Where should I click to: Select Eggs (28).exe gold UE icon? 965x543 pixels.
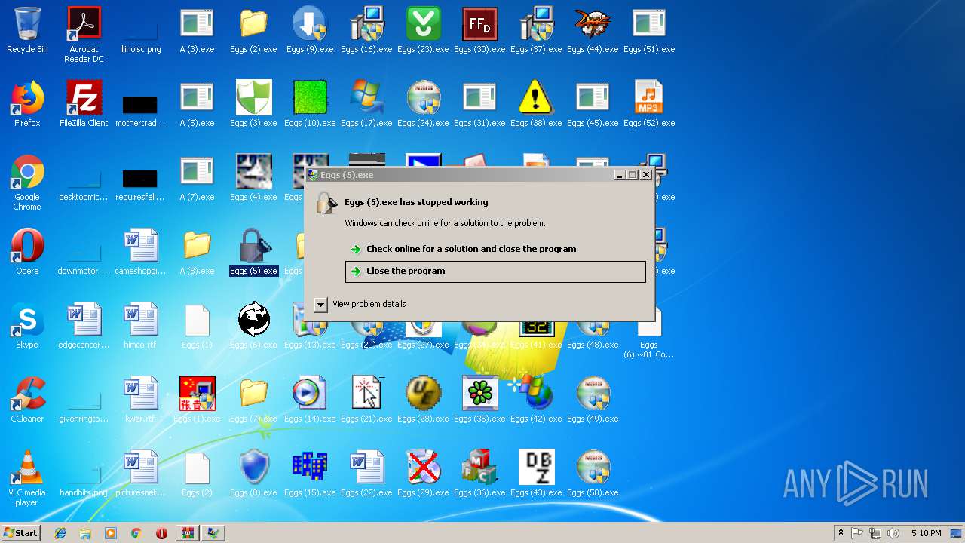(423, 394)
